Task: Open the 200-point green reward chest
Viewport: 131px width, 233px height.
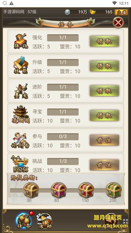Action: click(113, 190)
